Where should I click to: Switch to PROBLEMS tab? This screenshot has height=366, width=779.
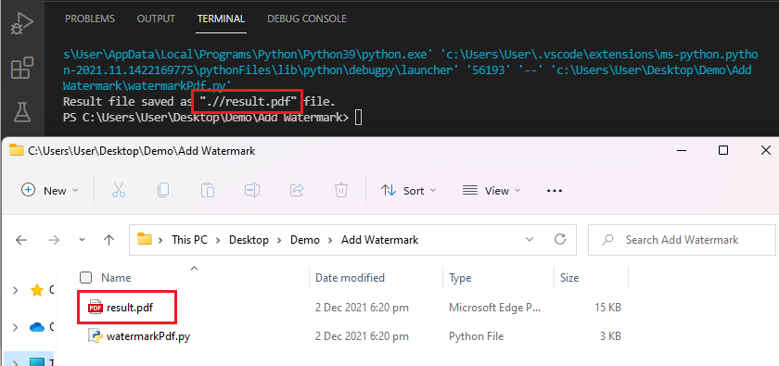coord(90,19)
